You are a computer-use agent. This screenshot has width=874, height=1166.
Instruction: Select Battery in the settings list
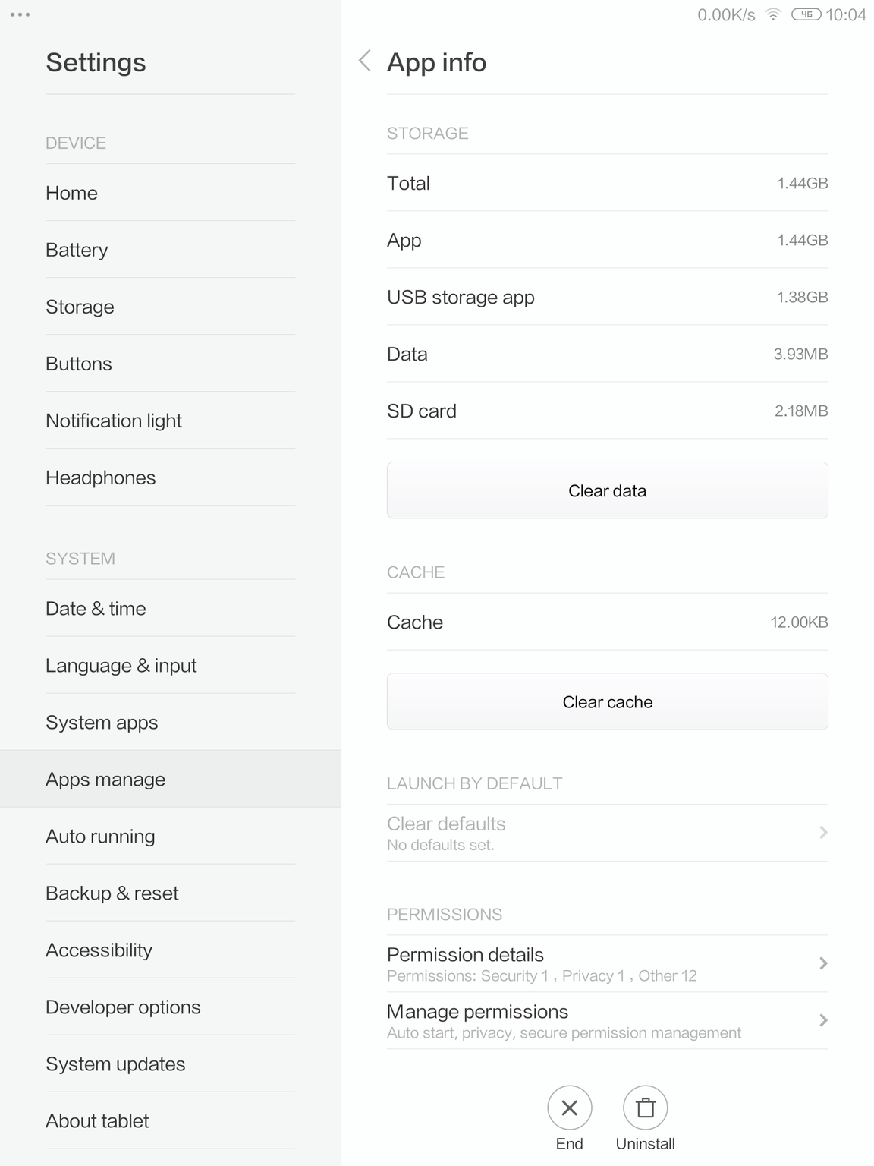pyautogui.click(x=77, y=250)
